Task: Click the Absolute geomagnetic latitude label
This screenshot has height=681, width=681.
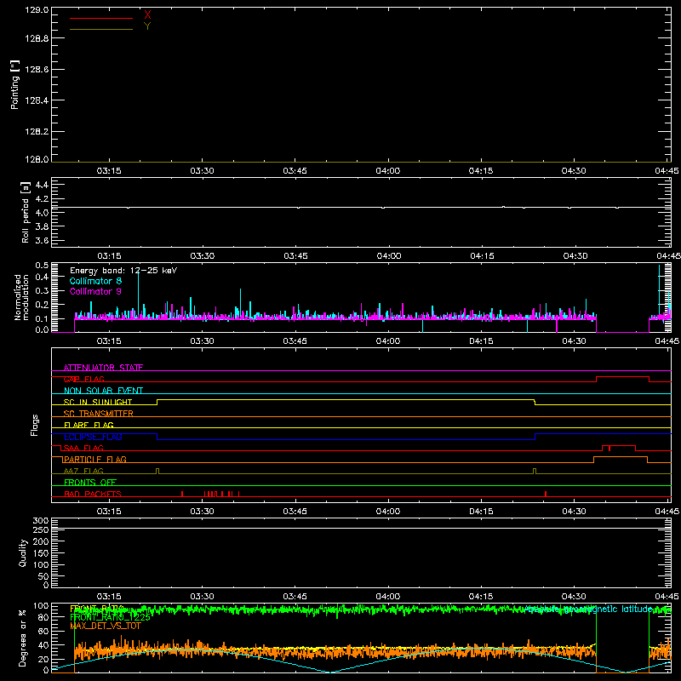Action: coord(588,609)
